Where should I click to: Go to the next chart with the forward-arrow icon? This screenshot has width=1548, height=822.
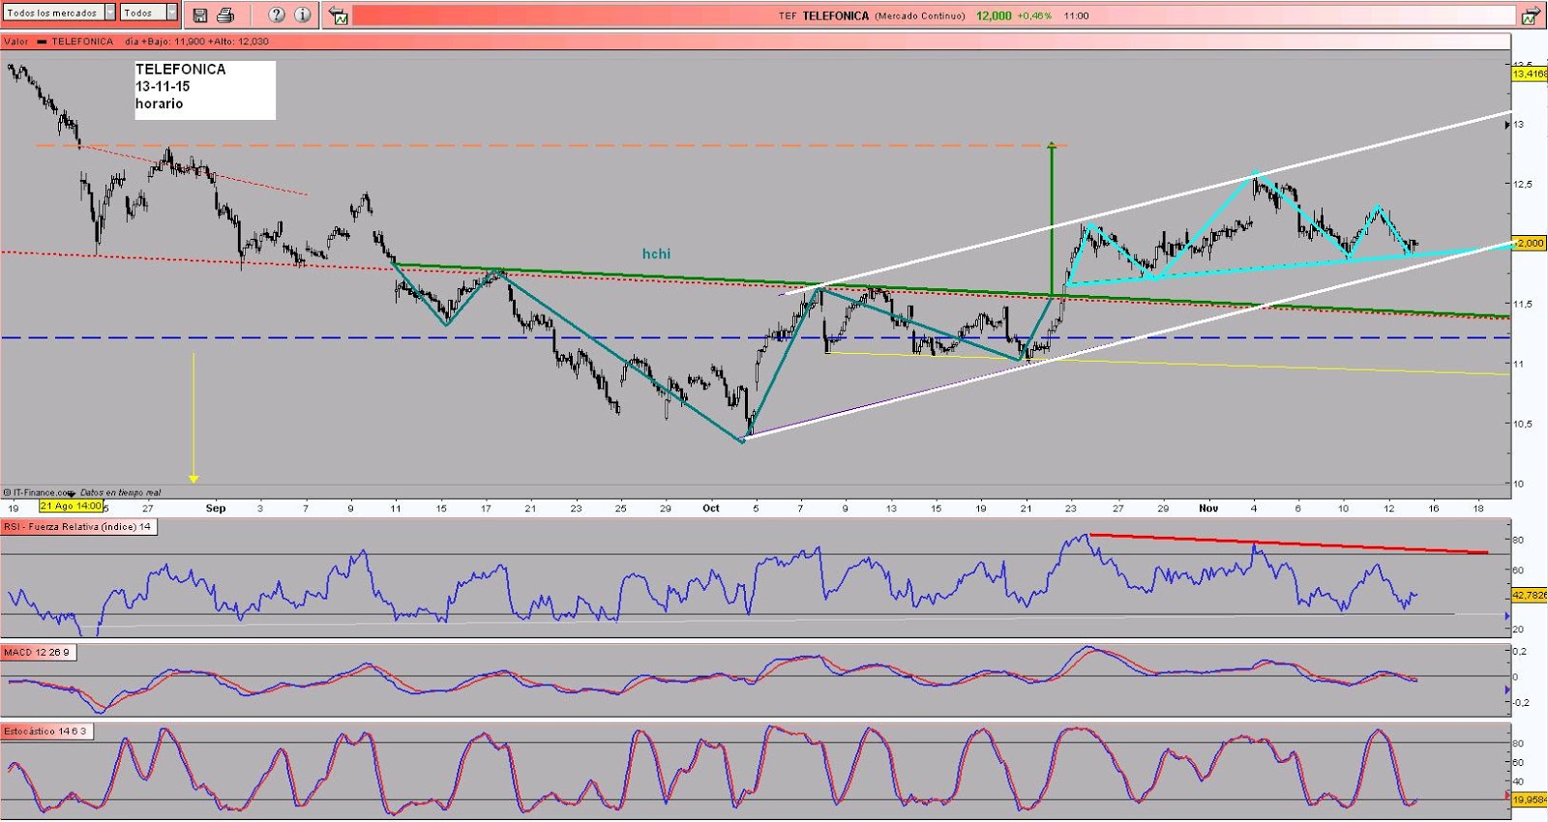(x=1531, y=15)
